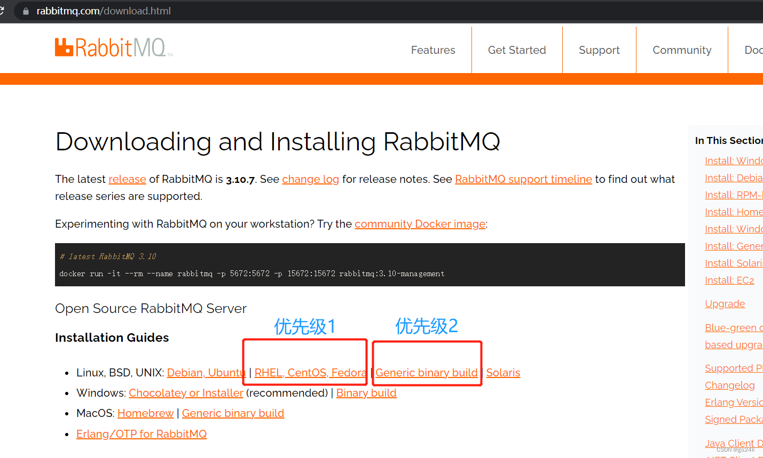
Task: Open Chocolatey or Installer link
Action: [186, 393]
